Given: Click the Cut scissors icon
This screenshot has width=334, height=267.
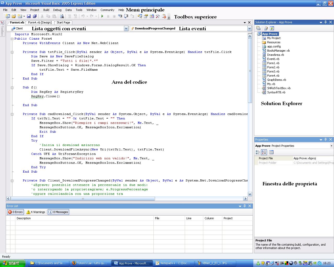Looking at the screenshot, I should click(x=42, y=16).
